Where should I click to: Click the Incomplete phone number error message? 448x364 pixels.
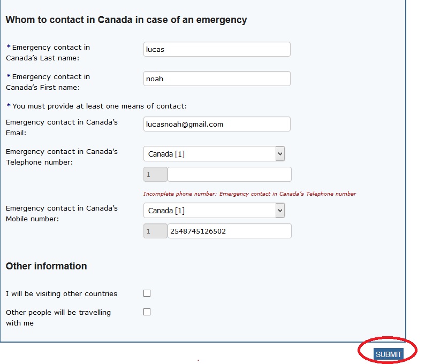[249, 194]
